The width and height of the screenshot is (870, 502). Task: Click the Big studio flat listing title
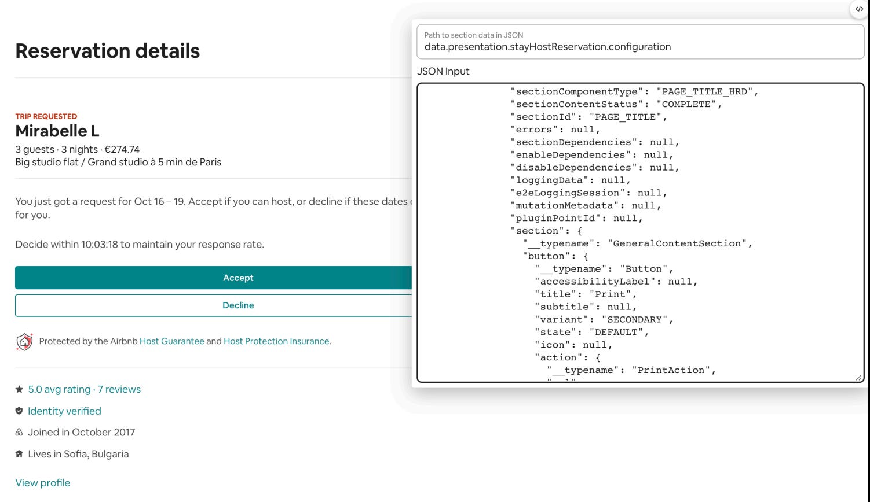coord(118,163)
